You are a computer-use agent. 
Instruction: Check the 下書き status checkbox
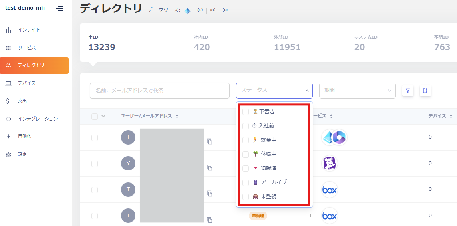pyautogui.click(x=246, y=112)
